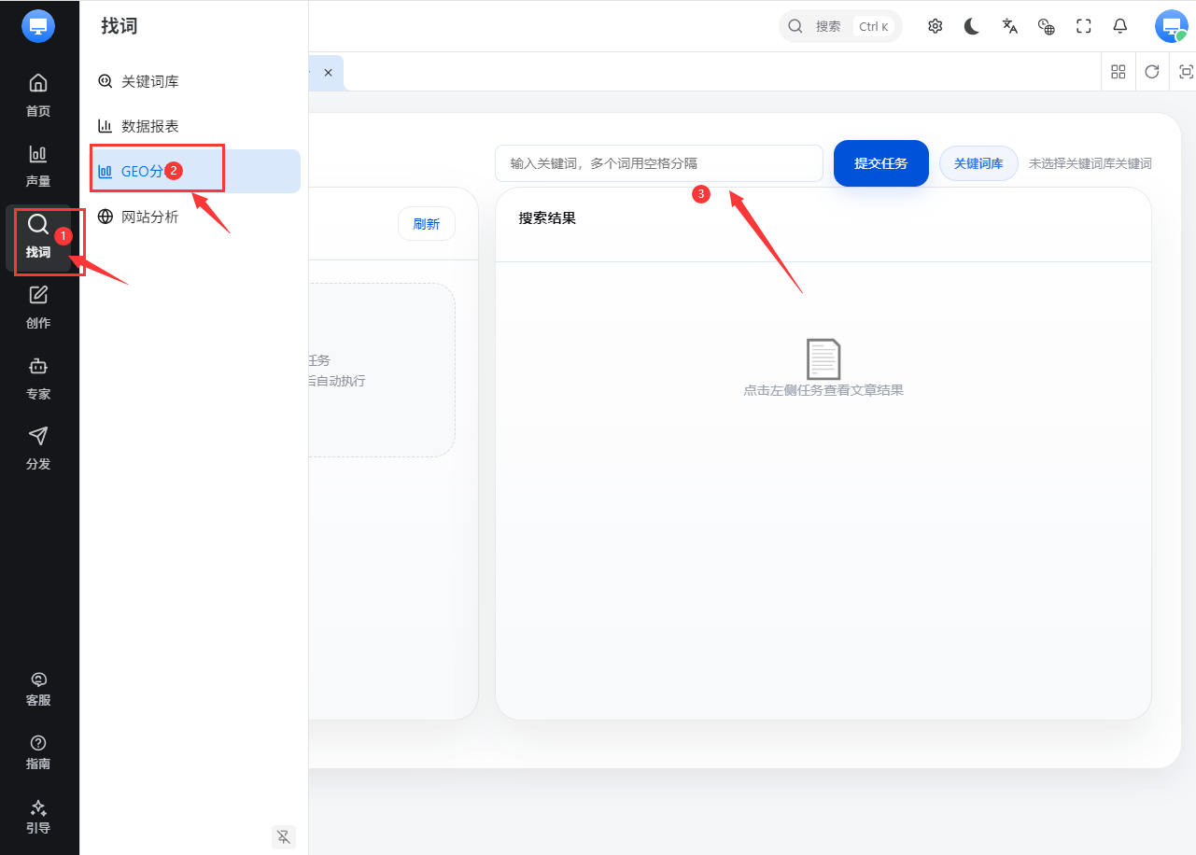Open the 分发 paper-plane sidebar icon
The width and height of the screenshot is (1196, 855).
(38, 448)
